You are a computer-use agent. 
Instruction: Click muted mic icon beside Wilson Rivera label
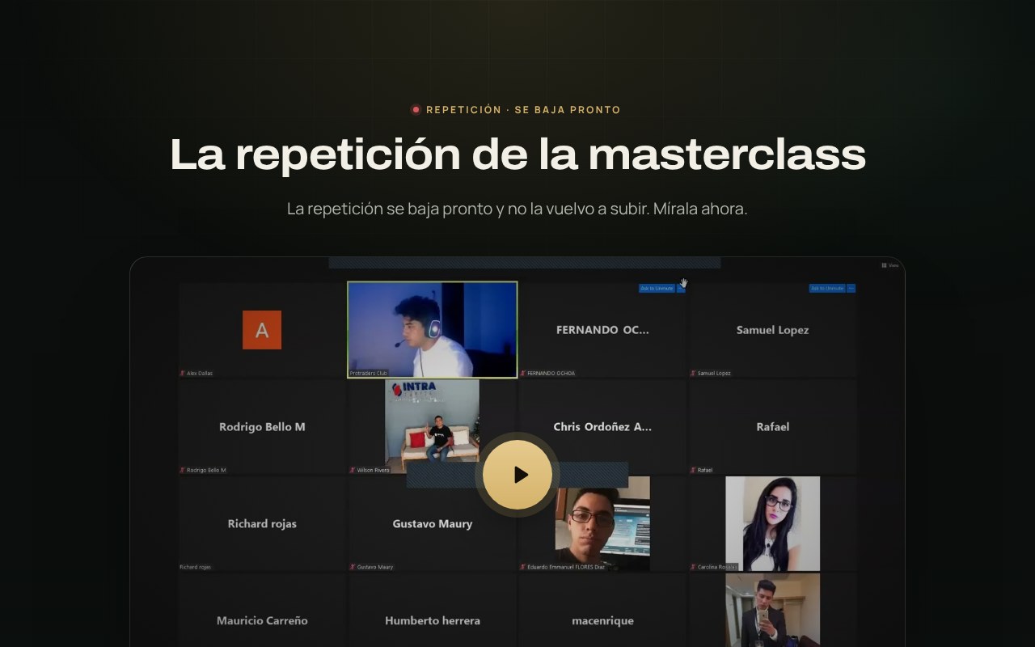point(353,470)
